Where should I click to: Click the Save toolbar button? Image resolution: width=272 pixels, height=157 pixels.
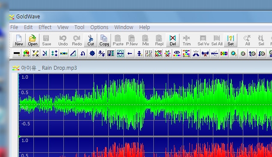tap(47, 40)
